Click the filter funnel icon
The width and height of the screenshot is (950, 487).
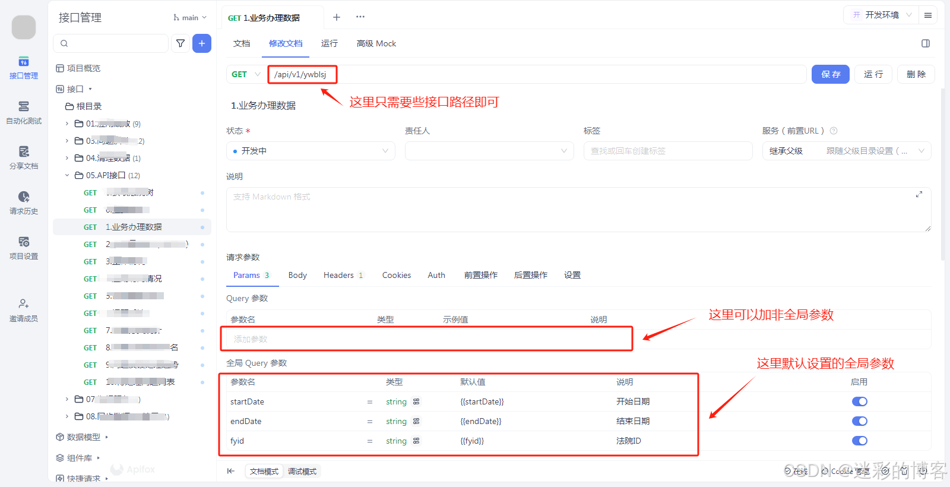180,43
